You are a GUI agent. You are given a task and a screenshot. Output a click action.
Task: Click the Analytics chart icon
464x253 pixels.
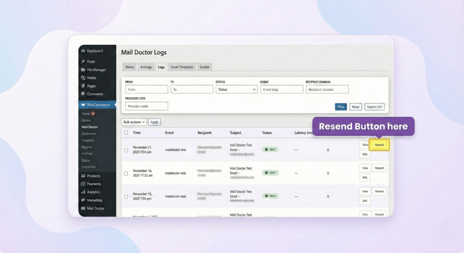coord(83,192)
